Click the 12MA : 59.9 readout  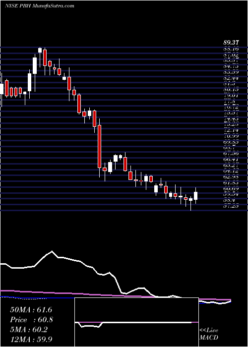tap(31, 339)
